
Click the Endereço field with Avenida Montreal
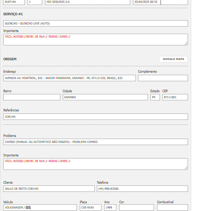click(70, 78)
